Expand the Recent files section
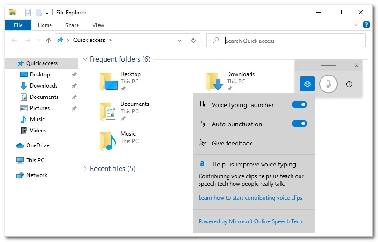 coord(85,169)
